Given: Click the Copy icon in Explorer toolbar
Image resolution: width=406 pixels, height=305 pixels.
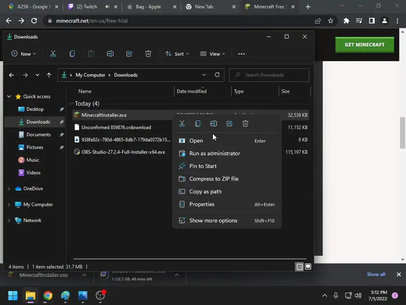Looking at the screenshot, I should [72, 54].
